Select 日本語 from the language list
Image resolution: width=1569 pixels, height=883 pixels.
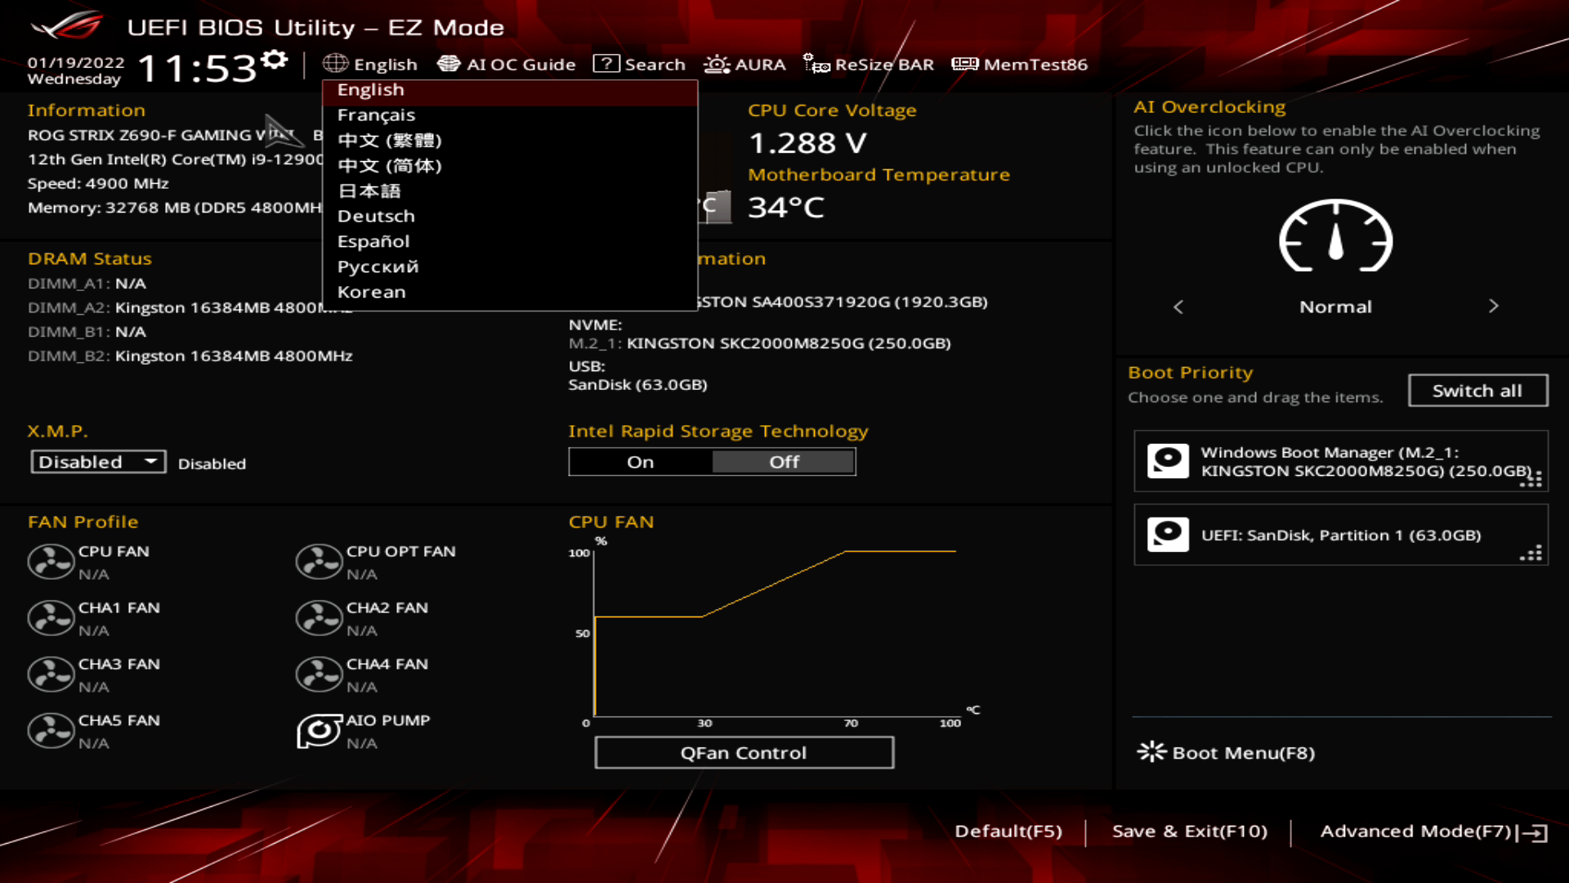[369, 190]
